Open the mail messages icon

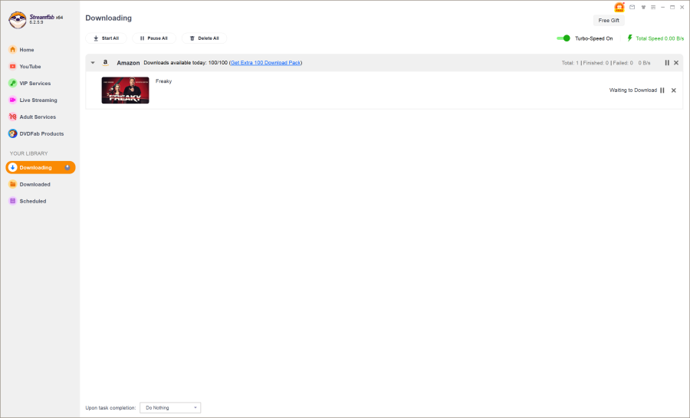[632, 7]
